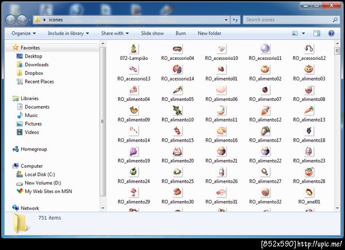Click in the Search icones field
This screenshot has width=345, height=250.
(x=288, y=20)
